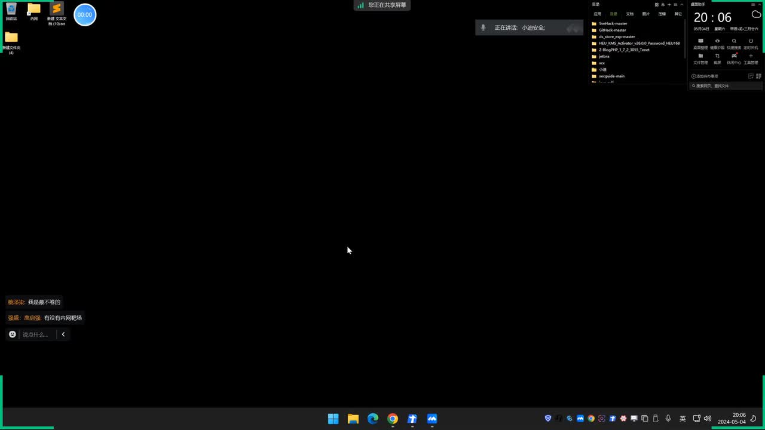Image resolution: width=765 pixels, height=430 pixels.
Task: Click the microphone icon in system tray
Action: [x=668, y=419]
